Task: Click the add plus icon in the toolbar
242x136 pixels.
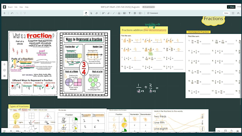Action: (x=5, y=13)
